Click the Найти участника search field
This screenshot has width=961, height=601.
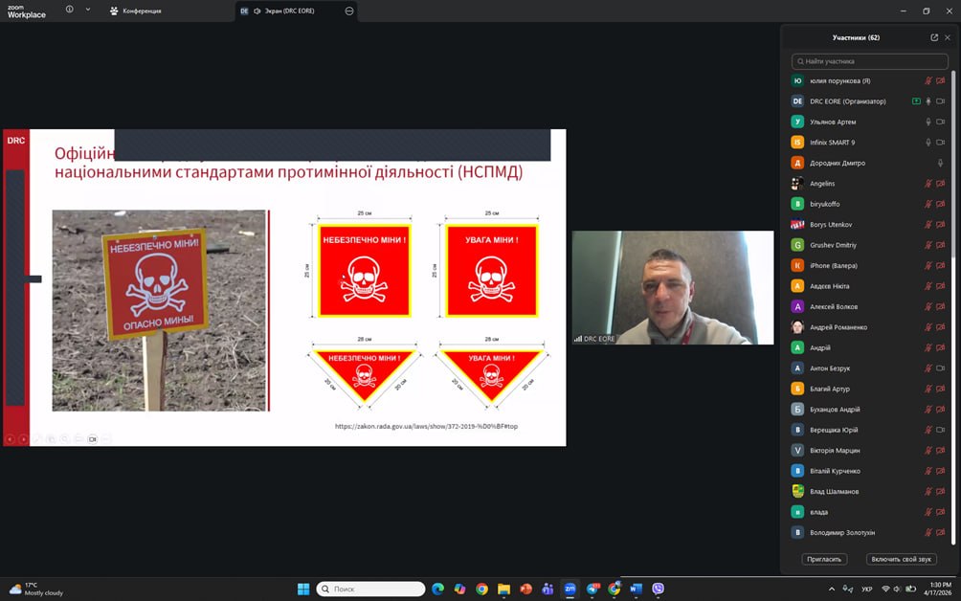click(869, 61)
